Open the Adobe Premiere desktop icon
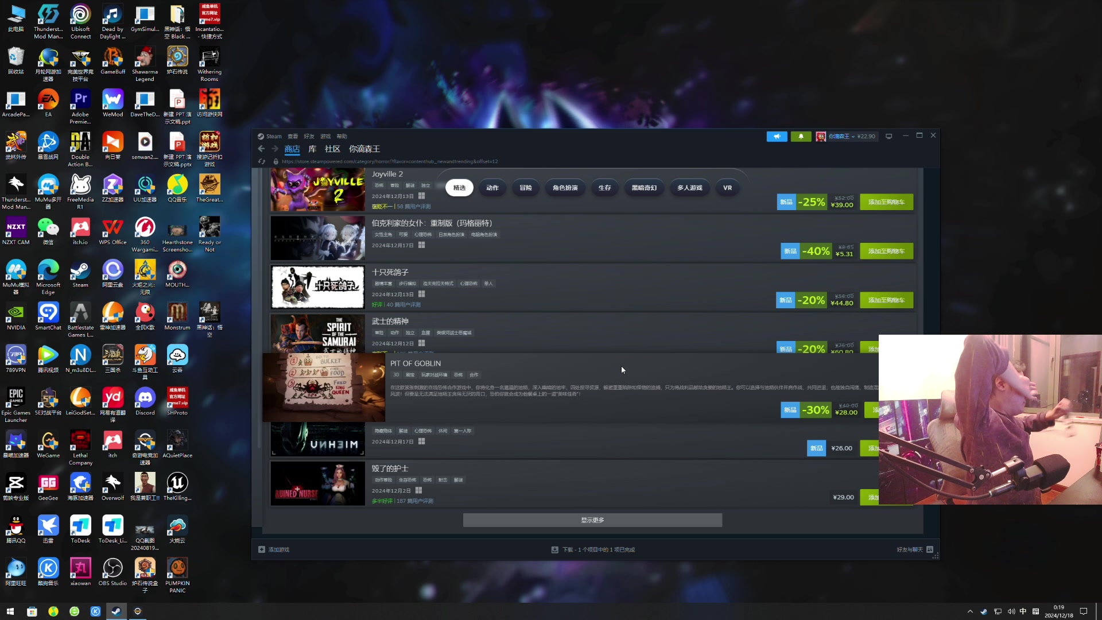The width and height of the screenshot is (1102, 620). (x=80, y=107)
